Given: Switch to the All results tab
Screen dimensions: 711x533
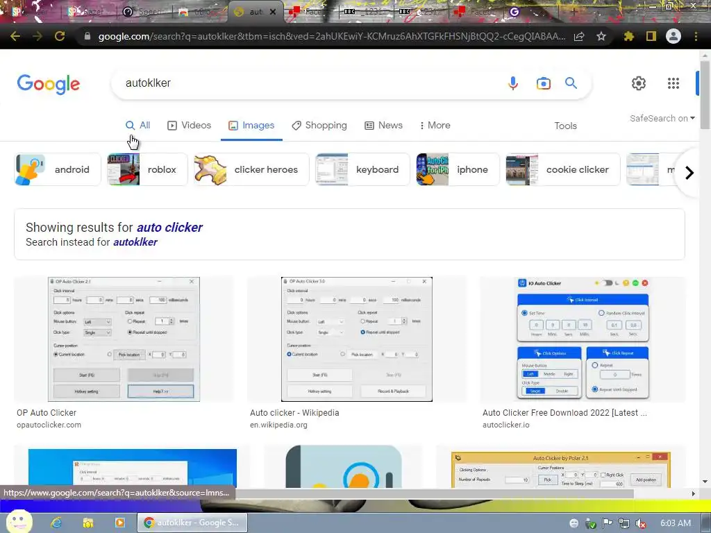Looking at the screenshot, I should click(138, 125).
